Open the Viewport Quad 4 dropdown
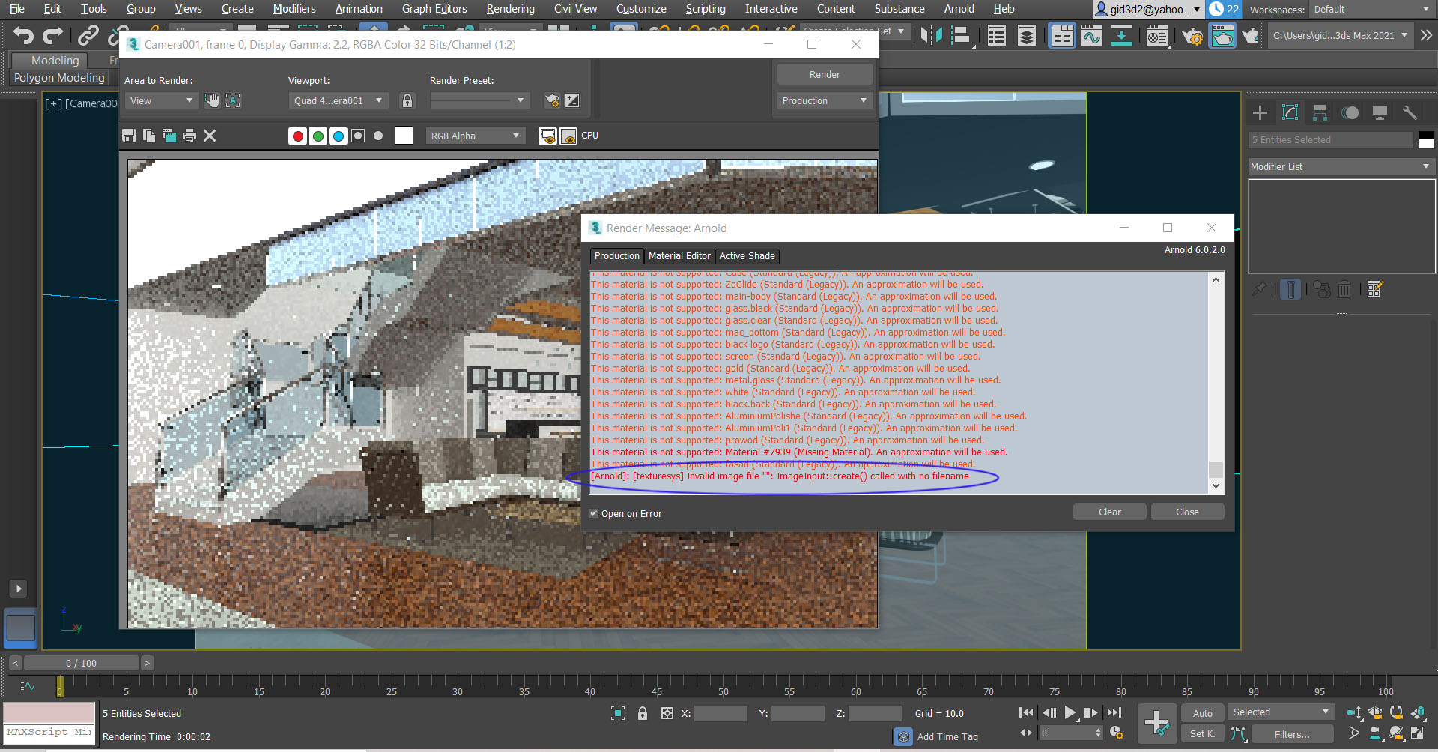Screen dimensions: 1438x752 point(339,100)
